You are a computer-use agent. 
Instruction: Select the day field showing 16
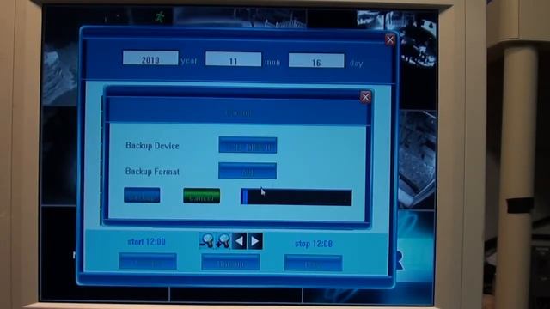(x=316, y=61)
